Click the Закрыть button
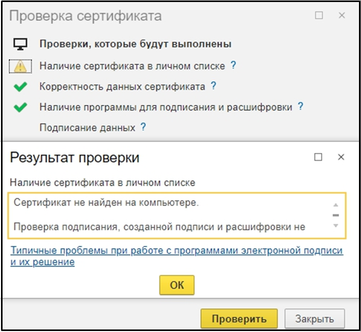 (315, 319)
